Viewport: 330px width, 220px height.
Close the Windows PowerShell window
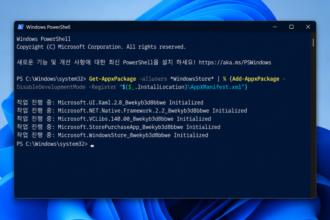[308, 27]
